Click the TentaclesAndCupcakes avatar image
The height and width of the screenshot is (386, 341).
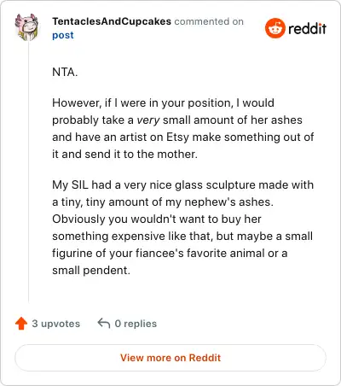[x=26, y=27]
